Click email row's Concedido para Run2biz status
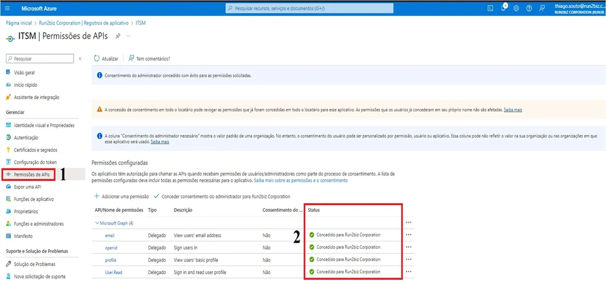Screen dimensions: 606x284 click(x=348, y=234)
